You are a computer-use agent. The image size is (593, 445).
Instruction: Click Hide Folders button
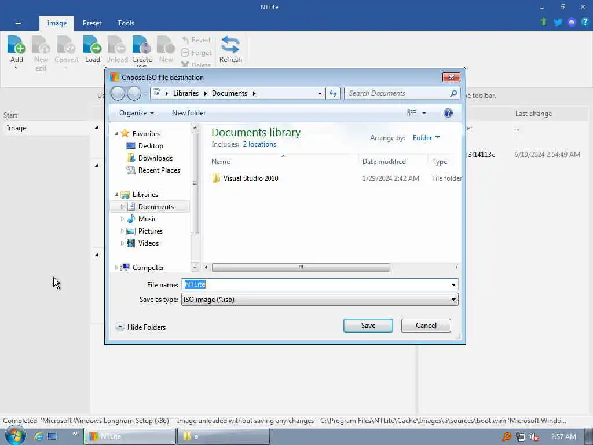(x=140, y=327)
